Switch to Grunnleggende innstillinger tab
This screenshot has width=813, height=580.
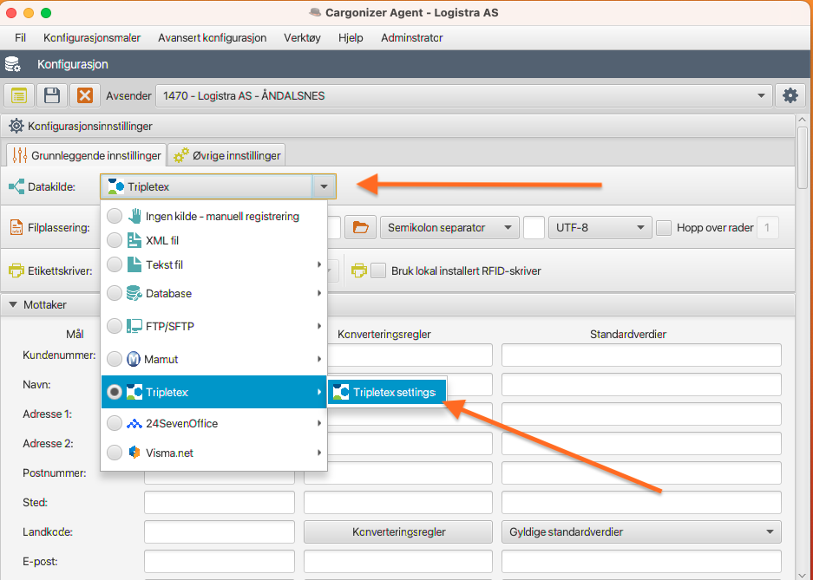(x=86, y=155)
